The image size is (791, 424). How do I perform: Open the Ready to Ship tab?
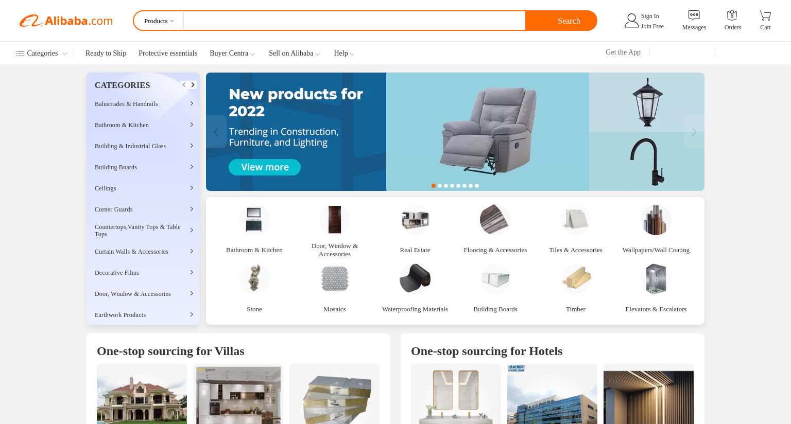point(106,54)
